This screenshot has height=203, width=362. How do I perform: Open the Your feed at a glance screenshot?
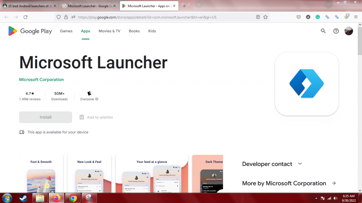pyautogui.click(x=152, y=174)
